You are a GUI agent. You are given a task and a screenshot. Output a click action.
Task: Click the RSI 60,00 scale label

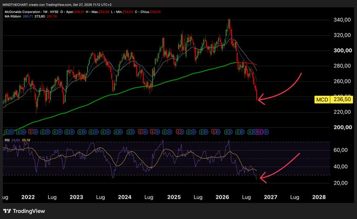[x=341, y=150]
